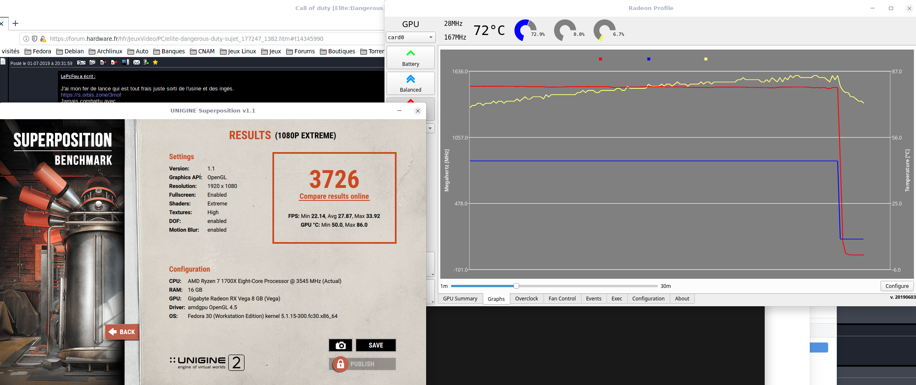Close the current browser tab

(1, 23)
